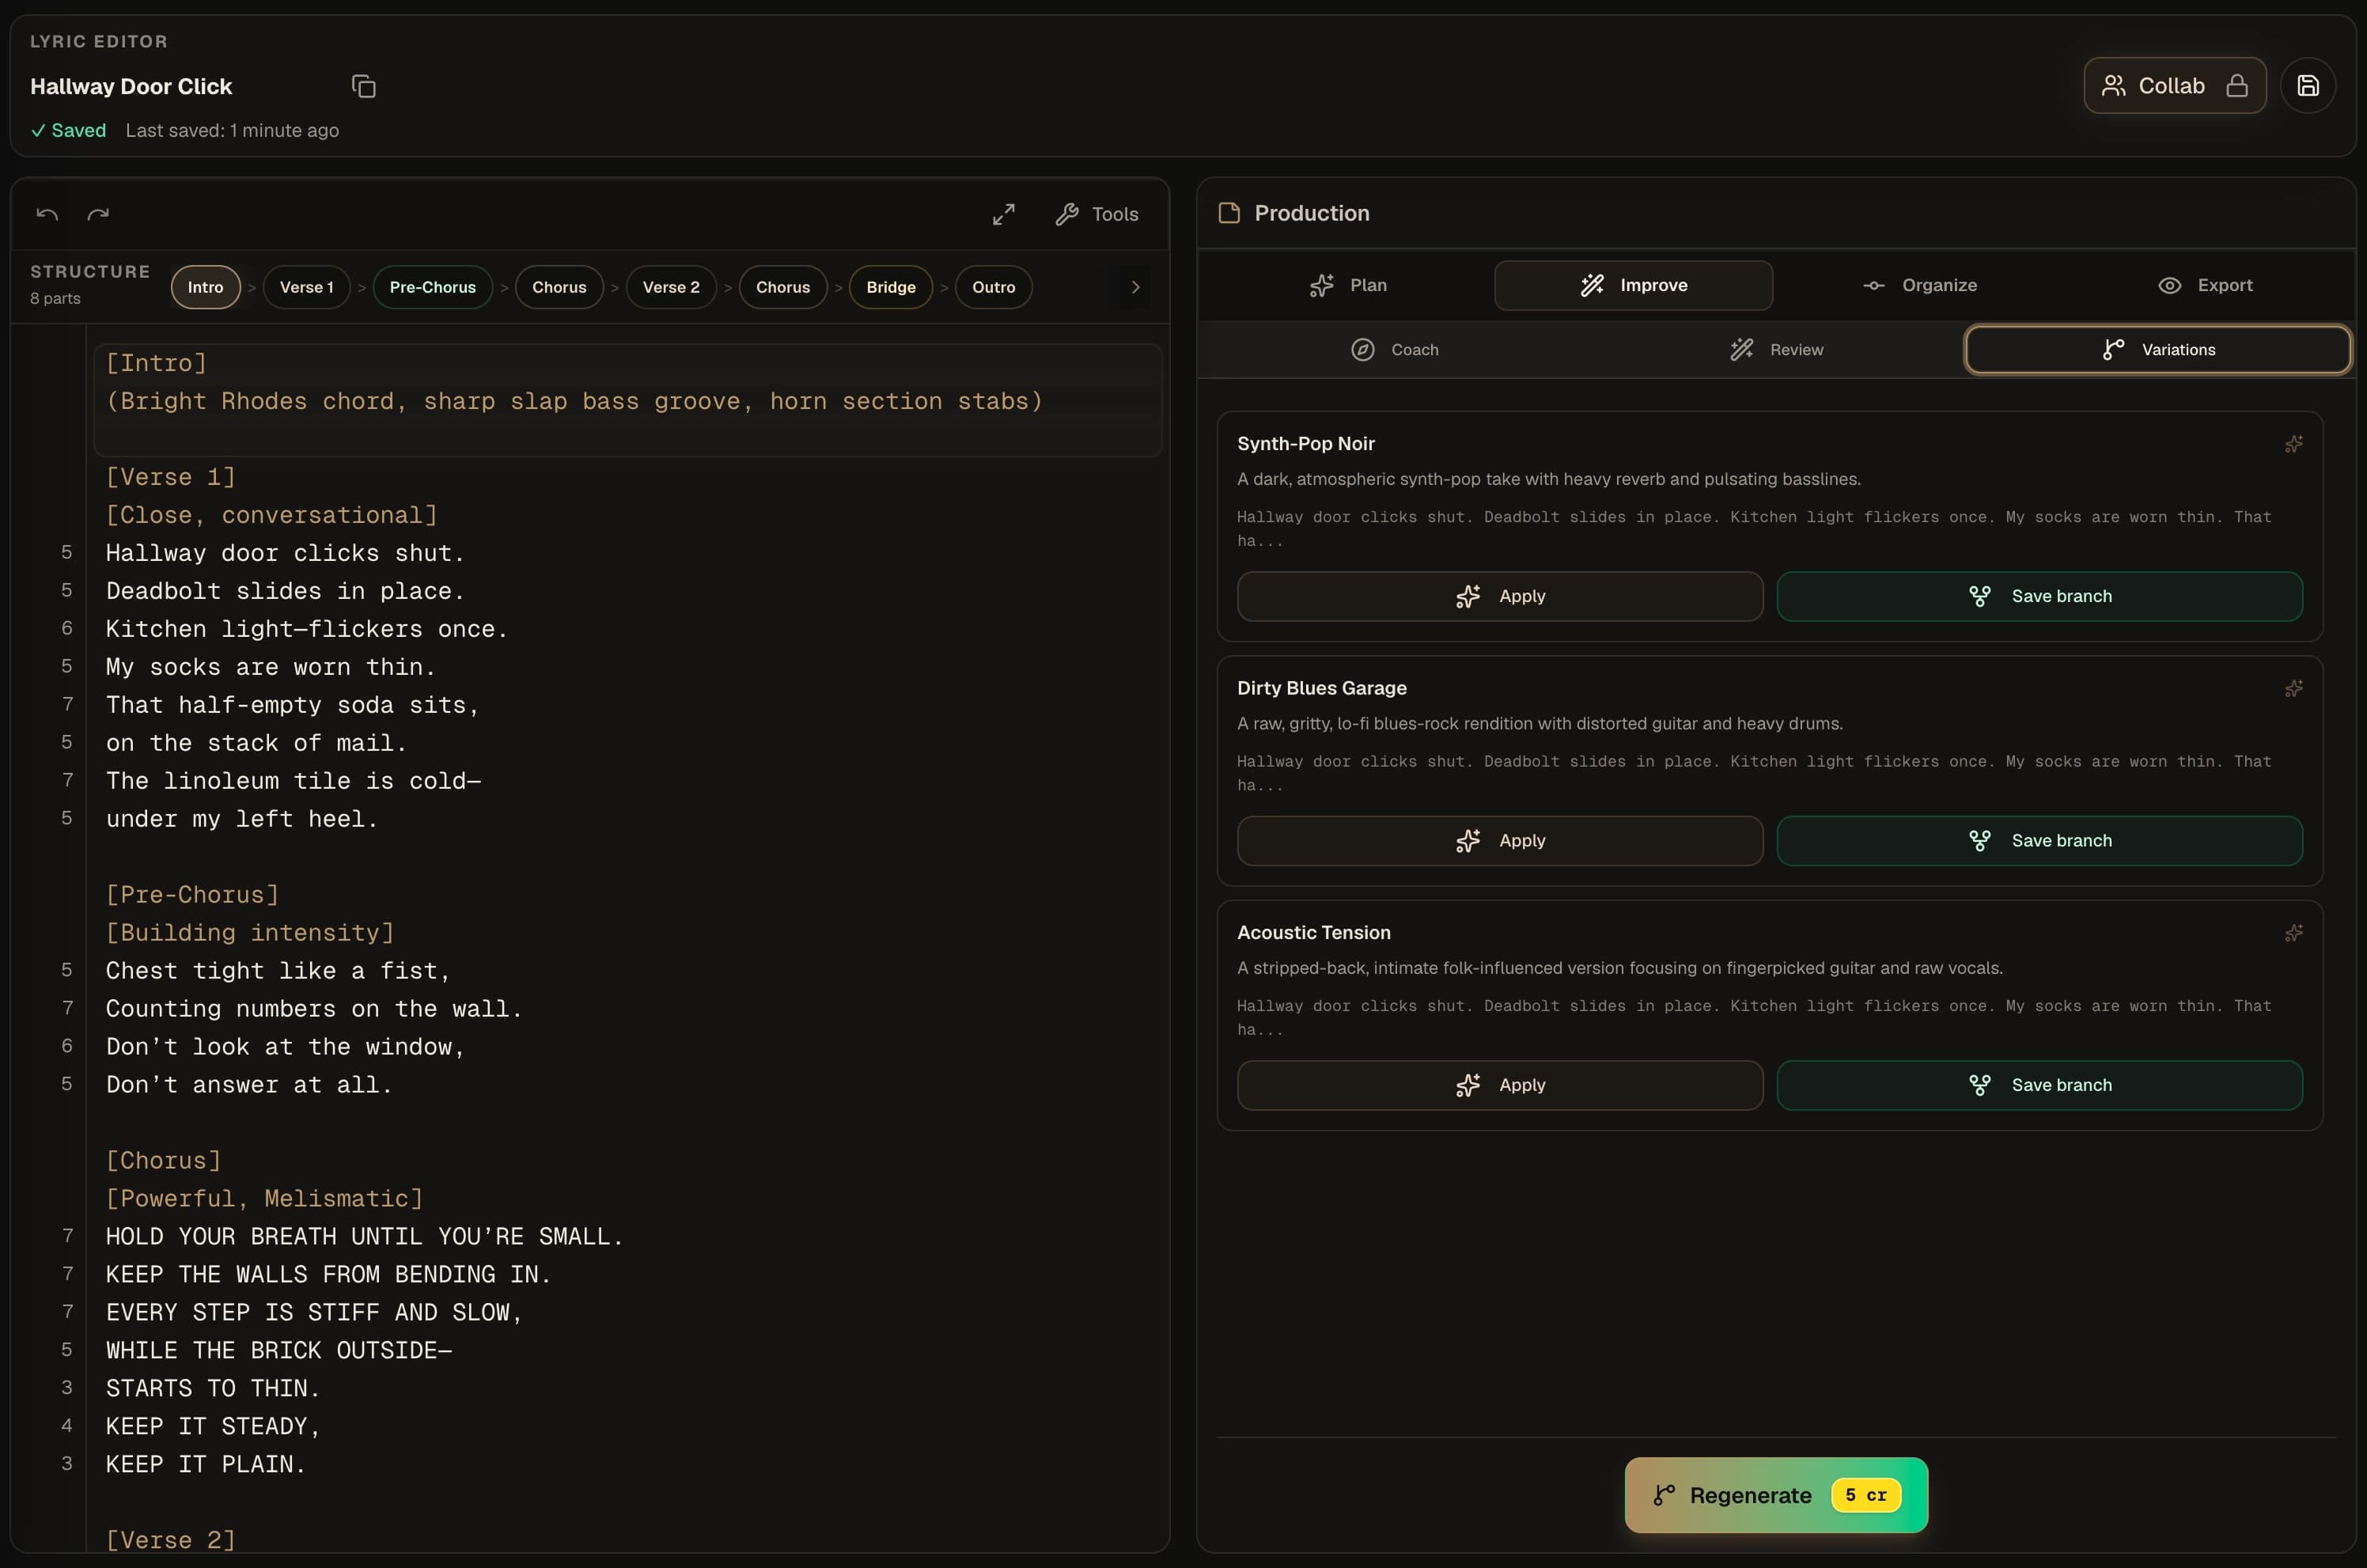Click the 'Last saved: 1 minute ago' status
The image size is (2367, 1568).
(x=232, y=131)
